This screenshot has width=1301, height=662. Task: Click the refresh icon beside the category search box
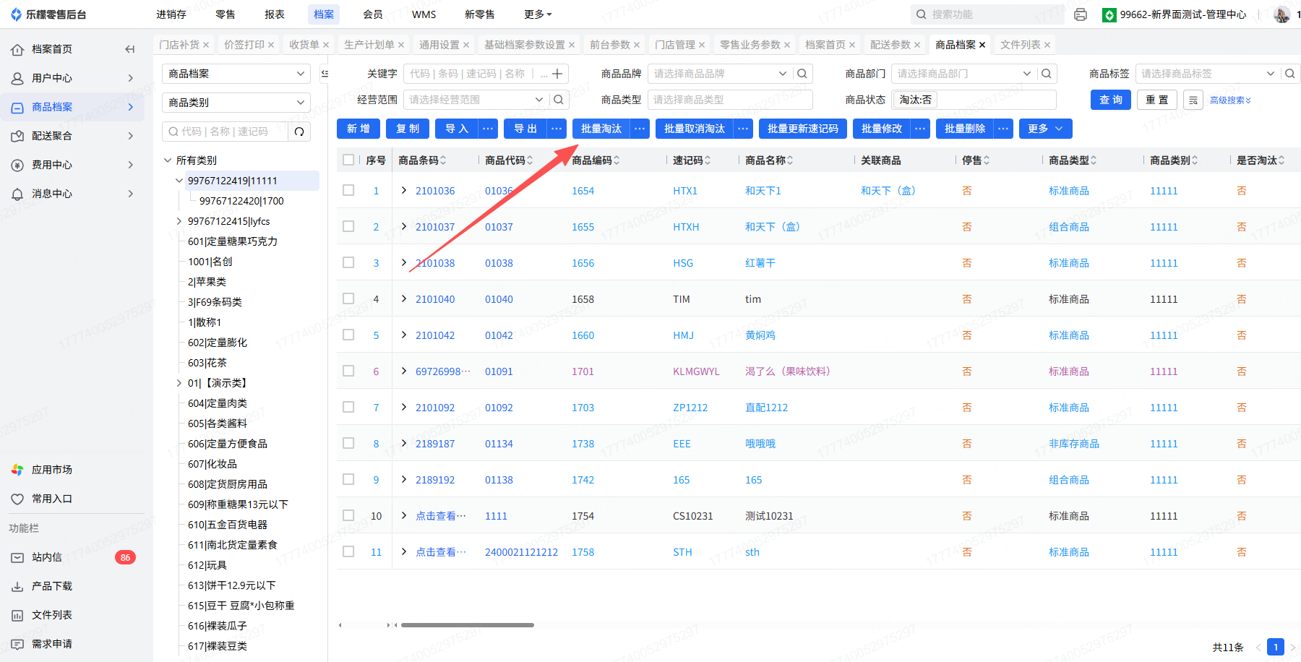tap(299, 132)
